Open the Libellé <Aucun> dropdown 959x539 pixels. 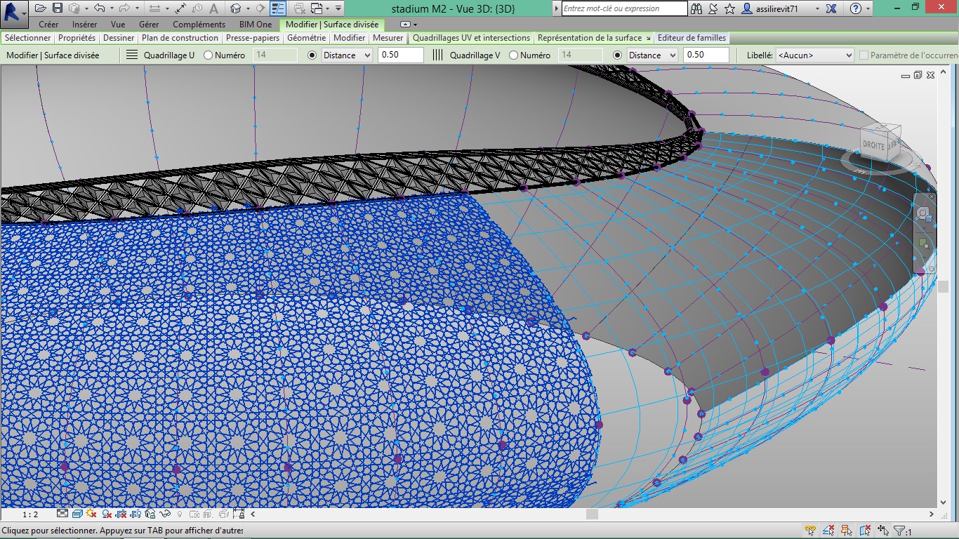click(x=815, y=55)
